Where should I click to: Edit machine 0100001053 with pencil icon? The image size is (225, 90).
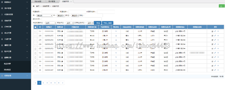[x=215, y=44]
